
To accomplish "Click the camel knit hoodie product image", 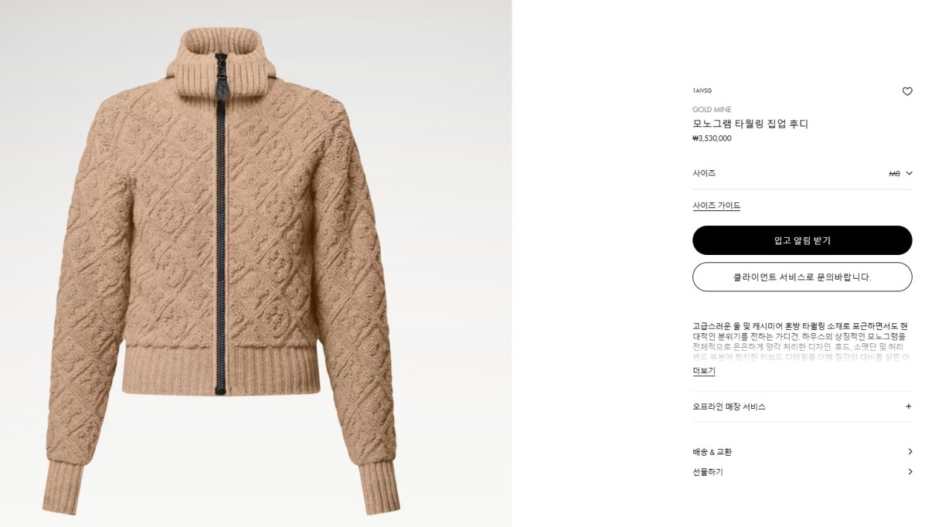I will click(x=222, y=271).
